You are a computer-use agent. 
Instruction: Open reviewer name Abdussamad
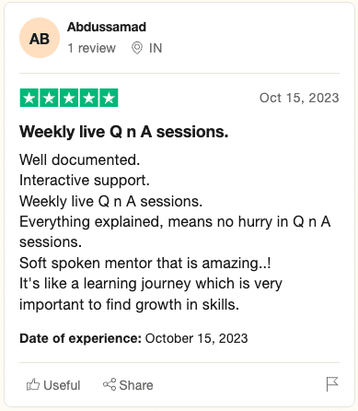[x=107, y=27]
